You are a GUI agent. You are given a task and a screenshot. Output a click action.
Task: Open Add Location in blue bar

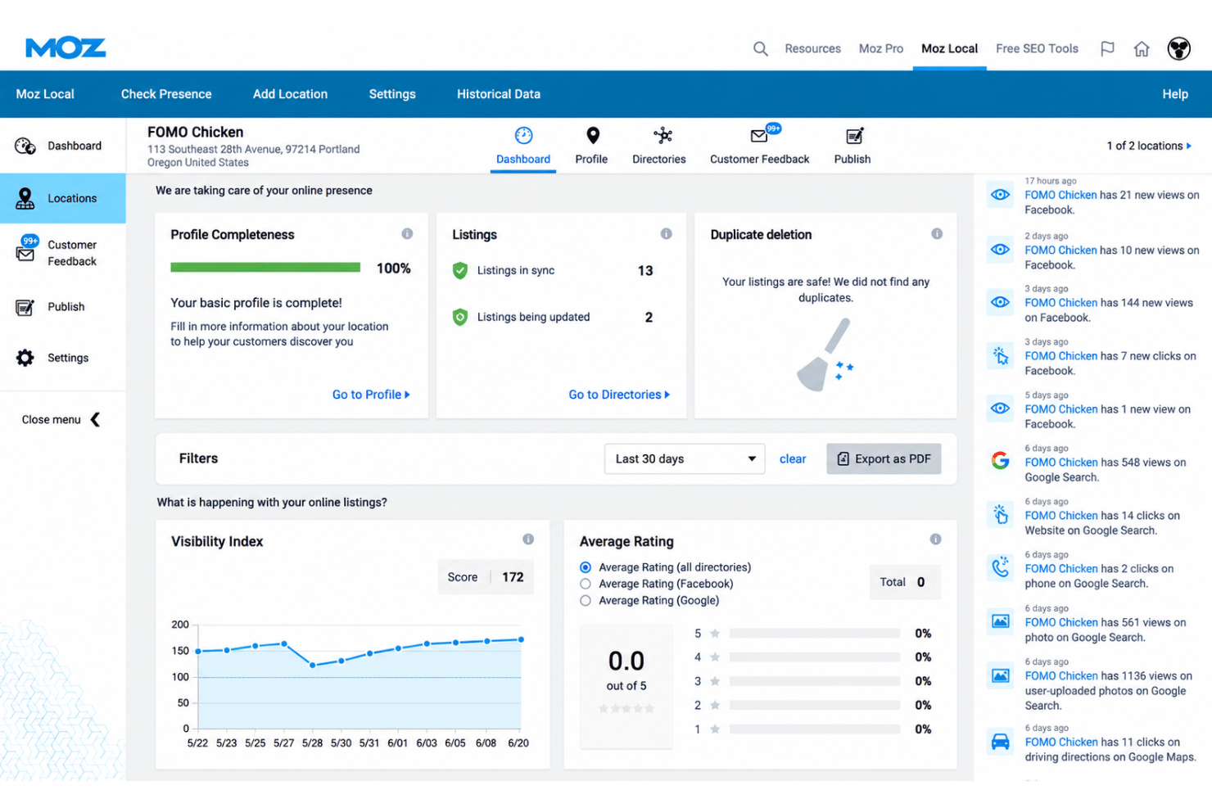tap(290, 94)
